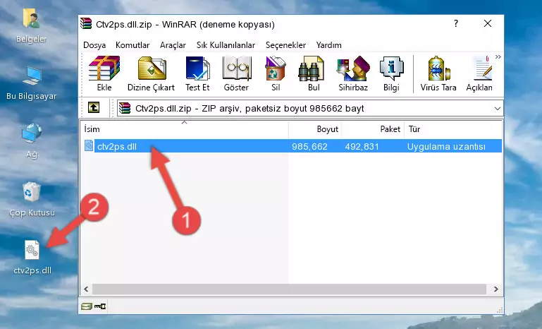542x329 pixels.
Task: Sort files by İsim column
Action: point(185,128)
